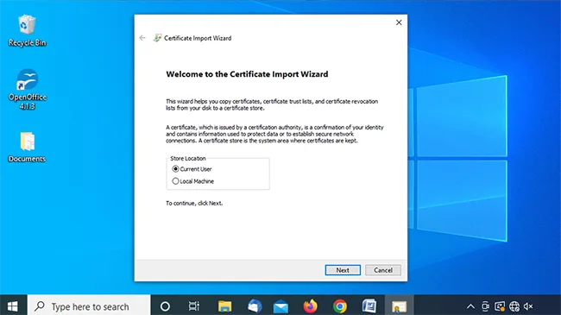Open the security warning tray icon
Viewport: 561px width, 315px height.
point(500,306)
